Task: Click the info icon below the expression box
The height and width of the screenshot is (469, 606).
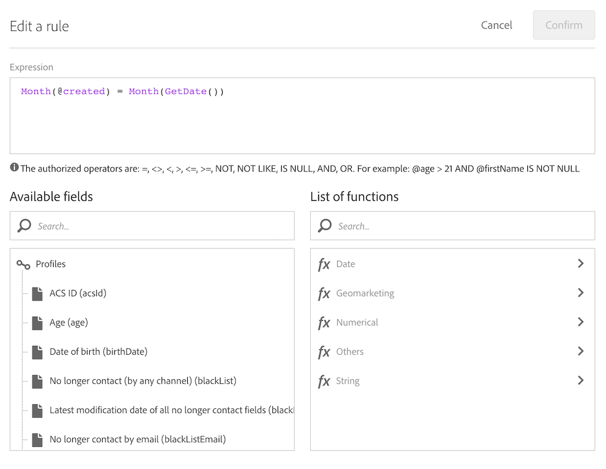Action: click(x=15, y=168)
